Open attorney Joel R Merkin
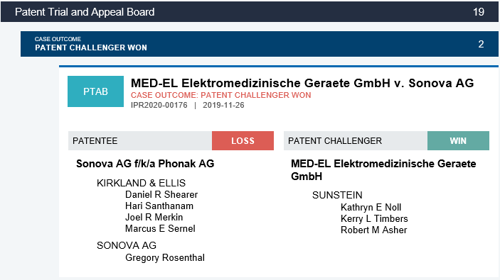Image resolution: width=500 pixels, height=280 pixels. pyautogui.click(x=154, y=218)
